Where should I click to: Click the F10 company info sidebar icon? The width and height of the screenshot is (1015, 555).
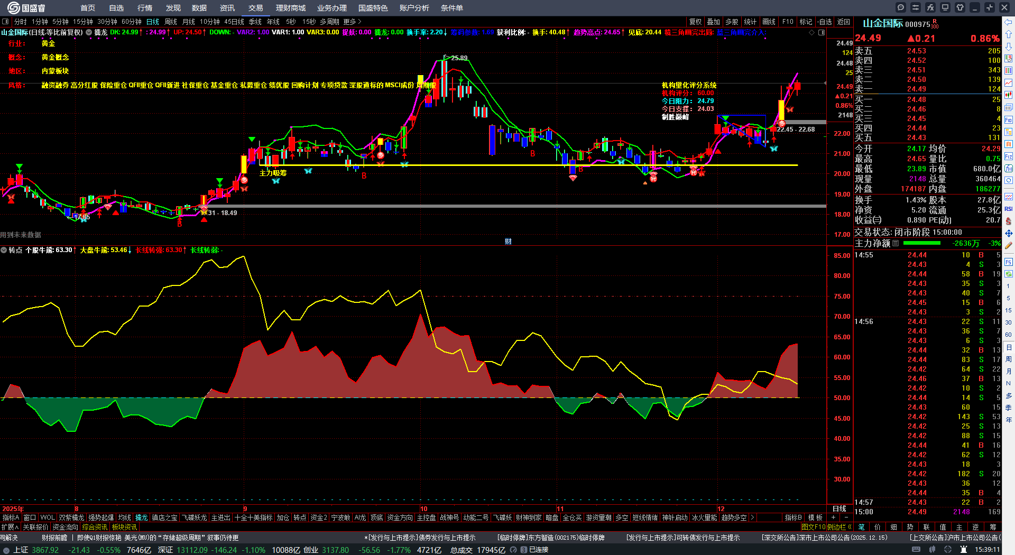click(1009, 120)
